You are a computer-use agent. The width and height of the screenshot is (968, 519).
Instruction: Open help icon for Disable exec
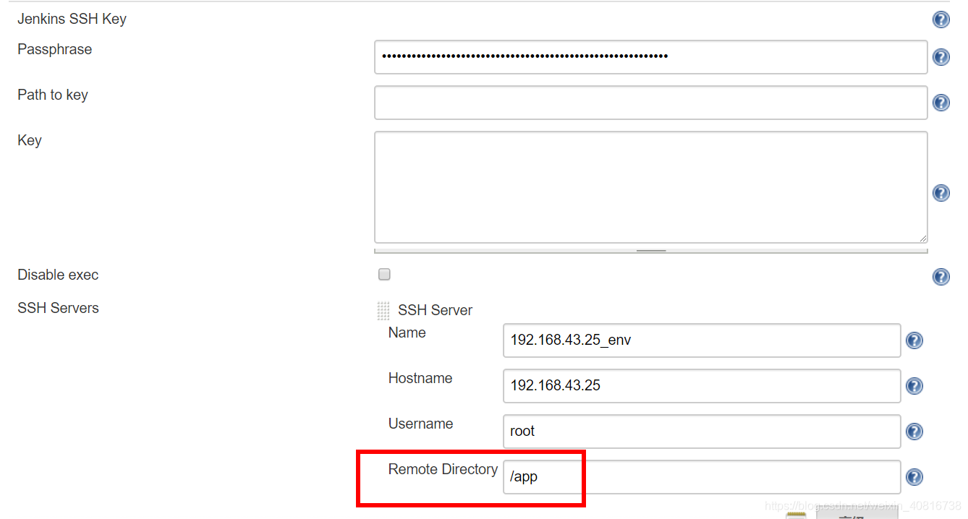[941, 277]
